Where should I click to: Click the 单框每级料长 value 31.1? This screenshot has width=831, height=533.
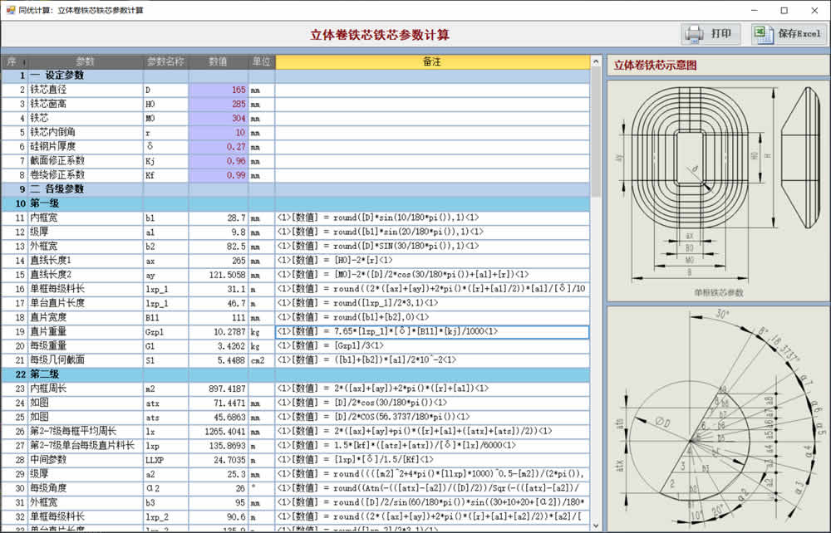pyautogui.click(x=219, y=289)
